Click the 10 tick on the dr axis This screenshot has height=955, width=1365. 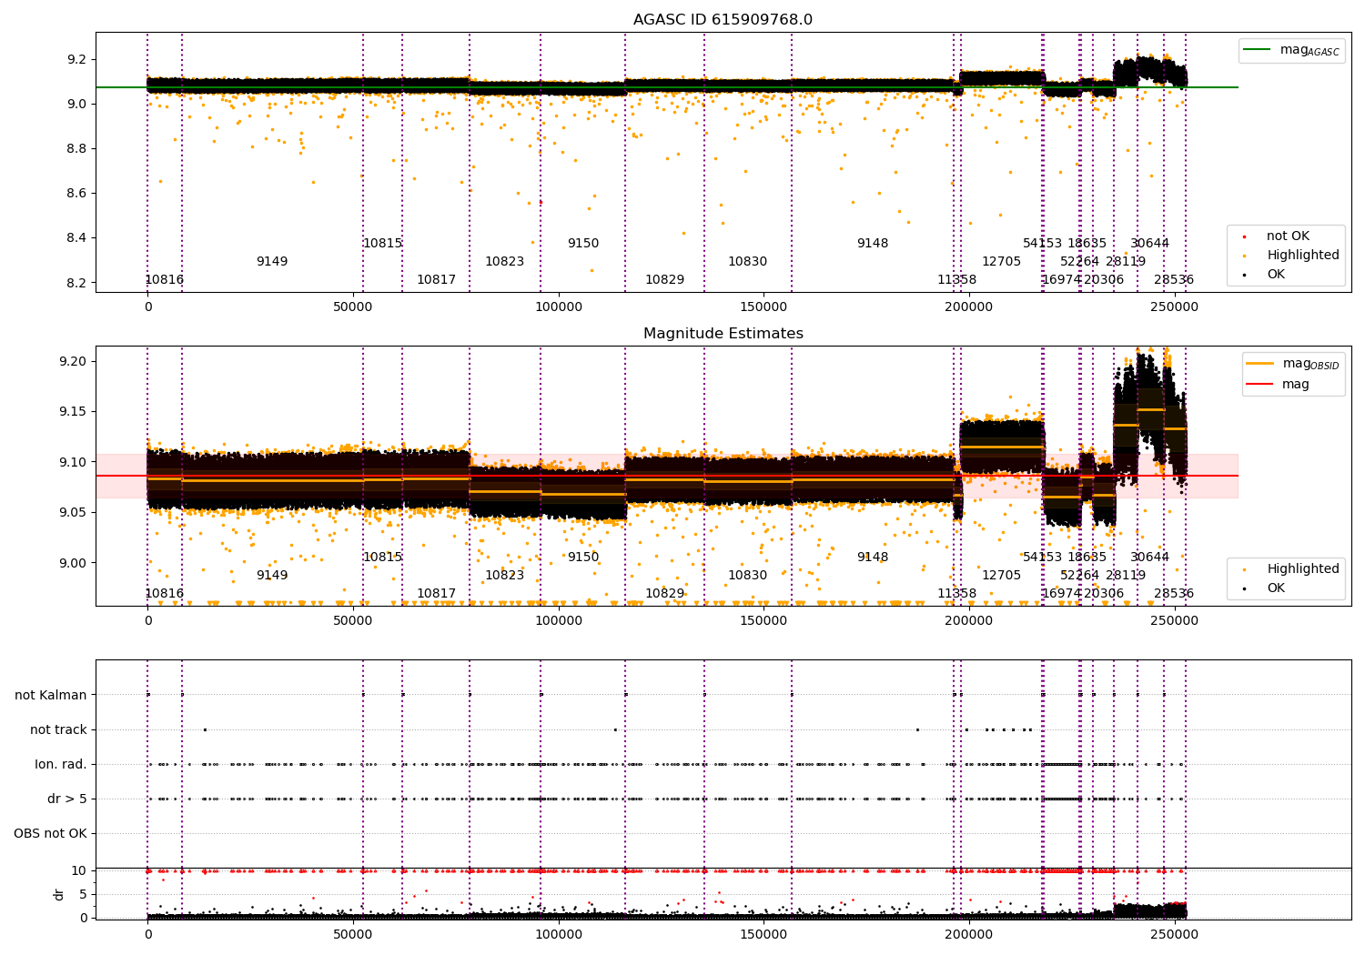click(x=79, y=870)
